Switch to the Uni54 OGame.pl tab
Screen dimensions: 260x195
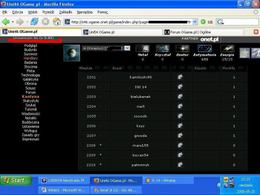[x=122, y=32]
